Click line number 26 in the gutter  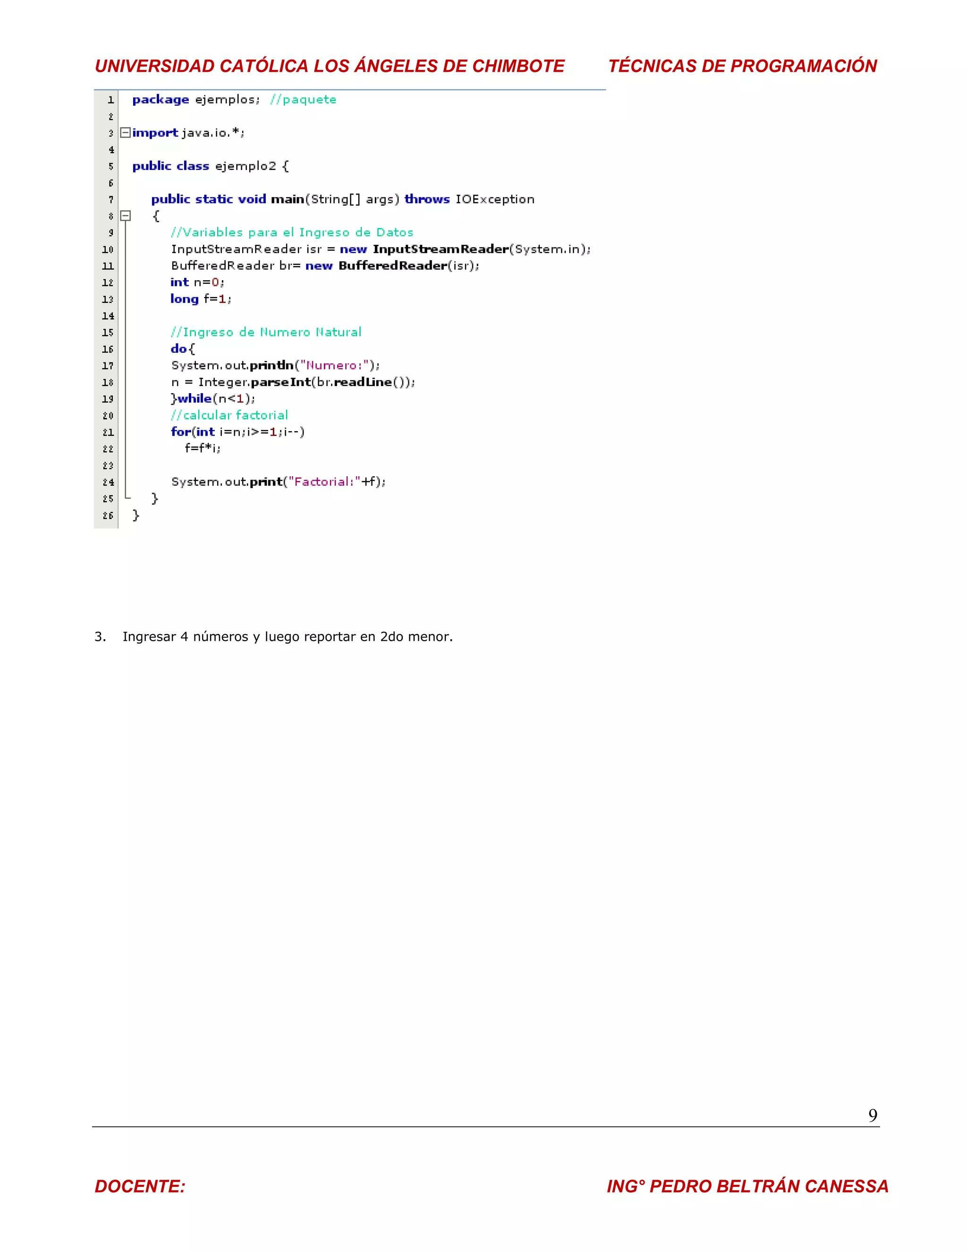(108, 515)
